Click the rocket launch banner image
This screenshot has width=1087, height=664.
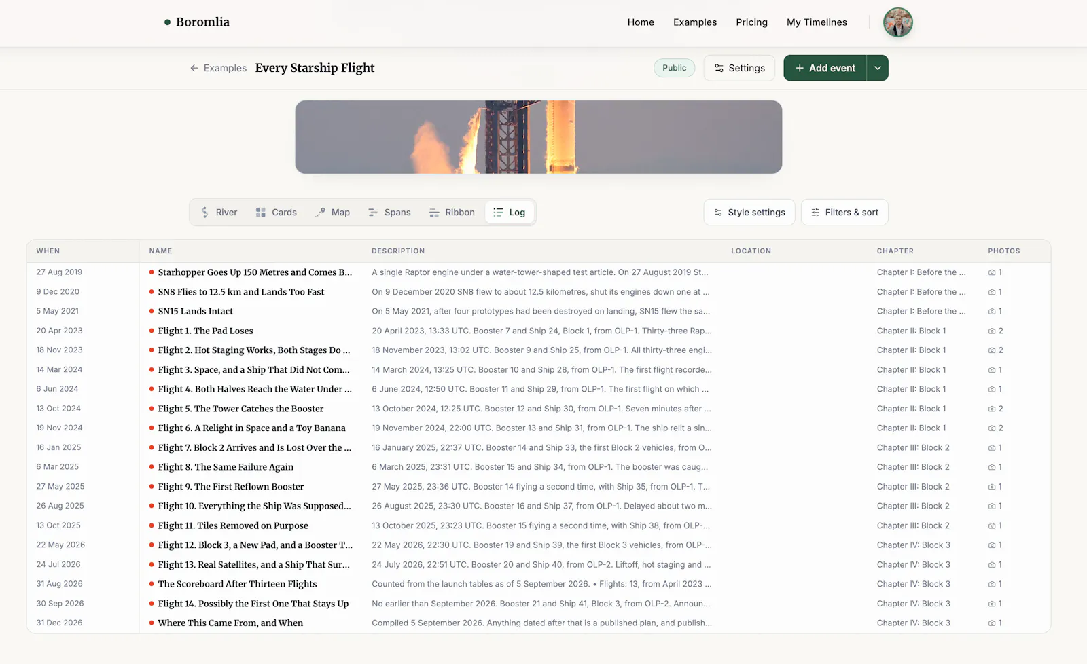point(539,137)
